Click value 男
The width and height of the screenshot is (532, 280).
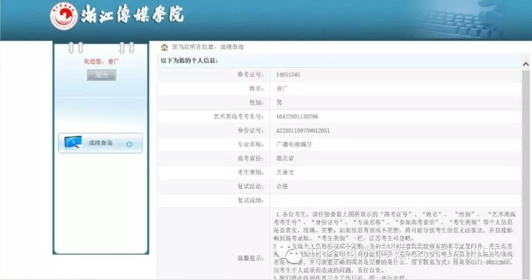click(x=279, y=103)
